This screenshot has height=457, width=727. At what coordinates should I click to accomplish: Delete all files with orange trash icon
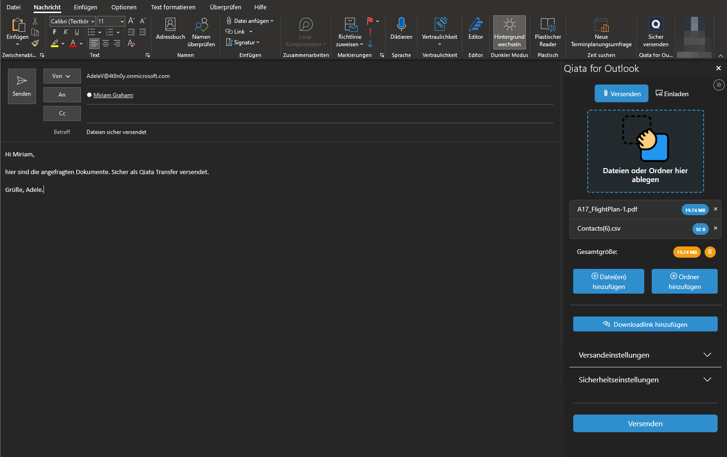pos(710,252)
